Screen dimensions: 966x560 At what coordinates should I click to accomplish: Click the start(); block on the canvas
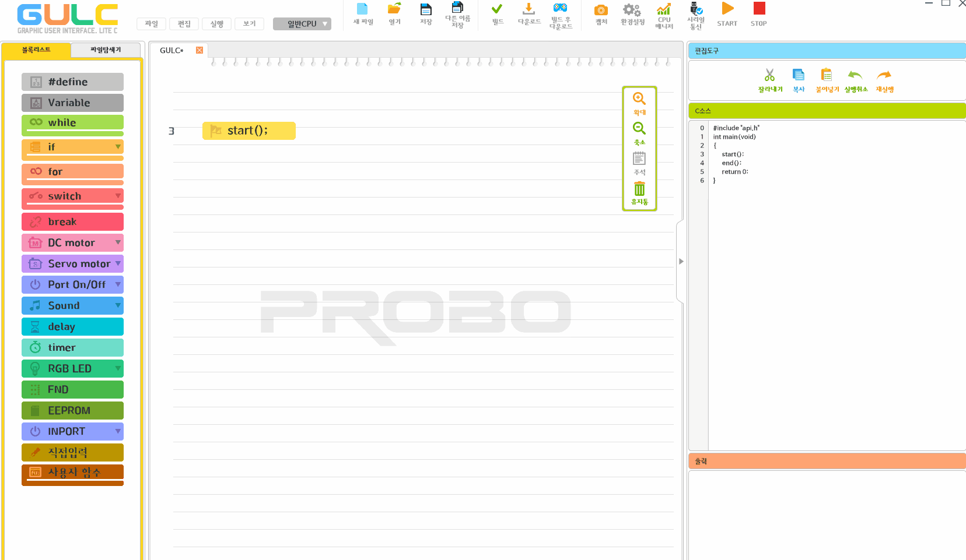point(249,131)
